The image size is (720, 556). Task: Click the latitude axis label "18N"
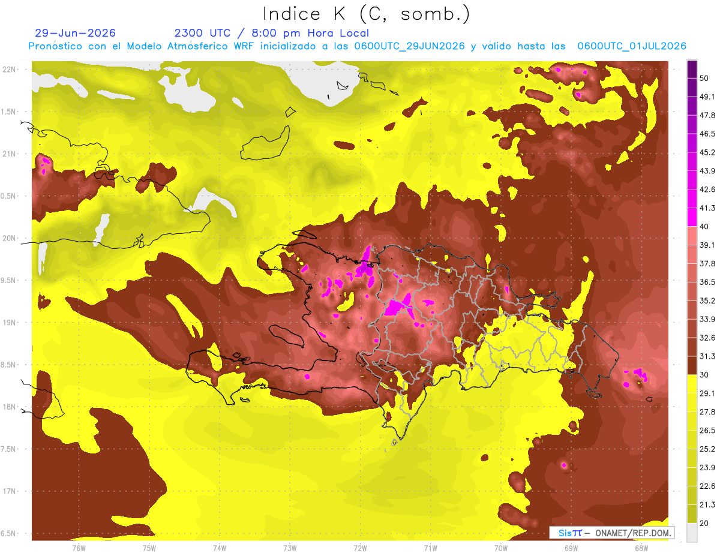coord(9,407)
